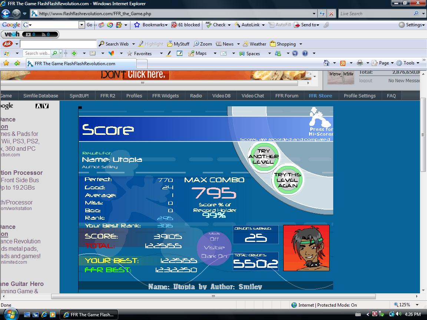Click the Refresh page icon

click(x=322, y=14)
